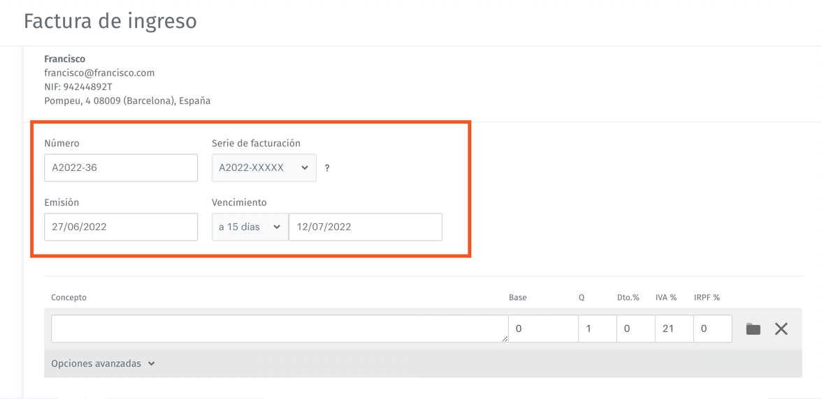
Task: Click the Concepto column header label
Action: click(x=68, y=298)
